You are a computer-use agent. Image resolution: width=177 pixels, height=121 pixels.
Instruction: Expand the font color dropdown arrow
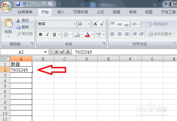click(x=92, y=34)
